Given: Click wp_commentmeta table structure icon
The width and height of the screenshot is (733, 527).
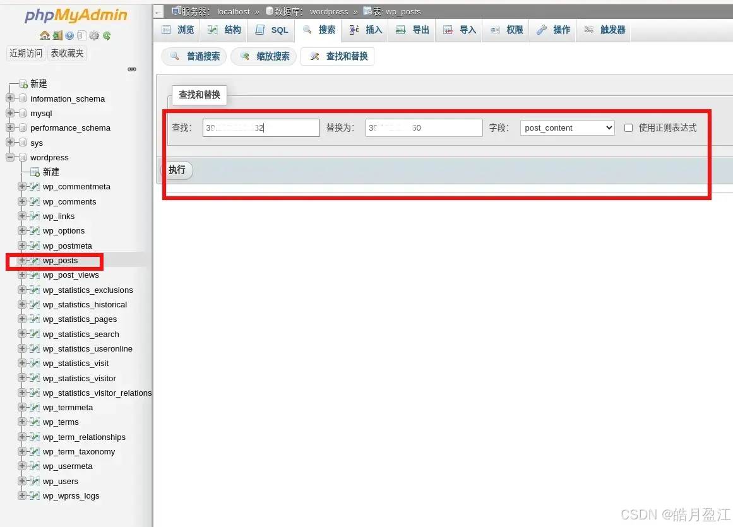Looking at the screenshot, I should point(35,186).
